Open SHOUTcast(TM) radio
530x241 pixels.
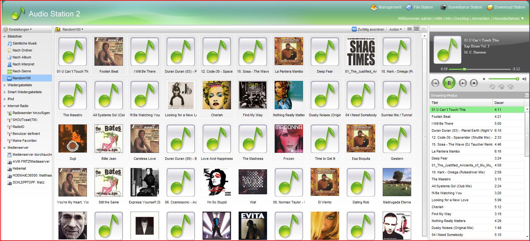tap(25, 120)
